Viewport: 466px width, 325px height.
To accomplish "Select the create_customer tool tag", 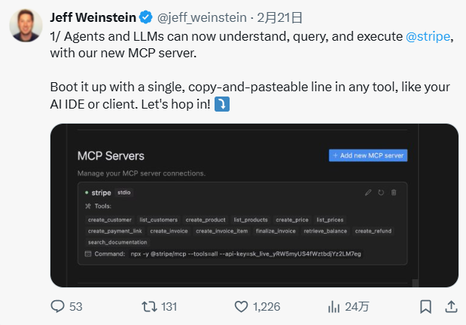I will [x=110, y=219].
